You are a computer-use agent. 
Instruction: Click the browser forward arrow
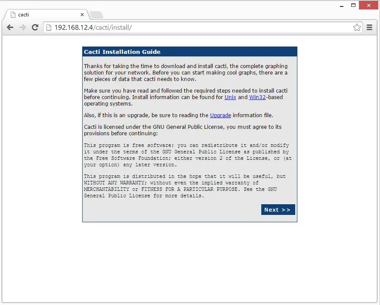click(22, 28)
